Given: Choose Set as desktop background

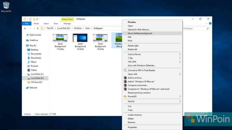Looking at the screenshot, I should coord(152,33).
